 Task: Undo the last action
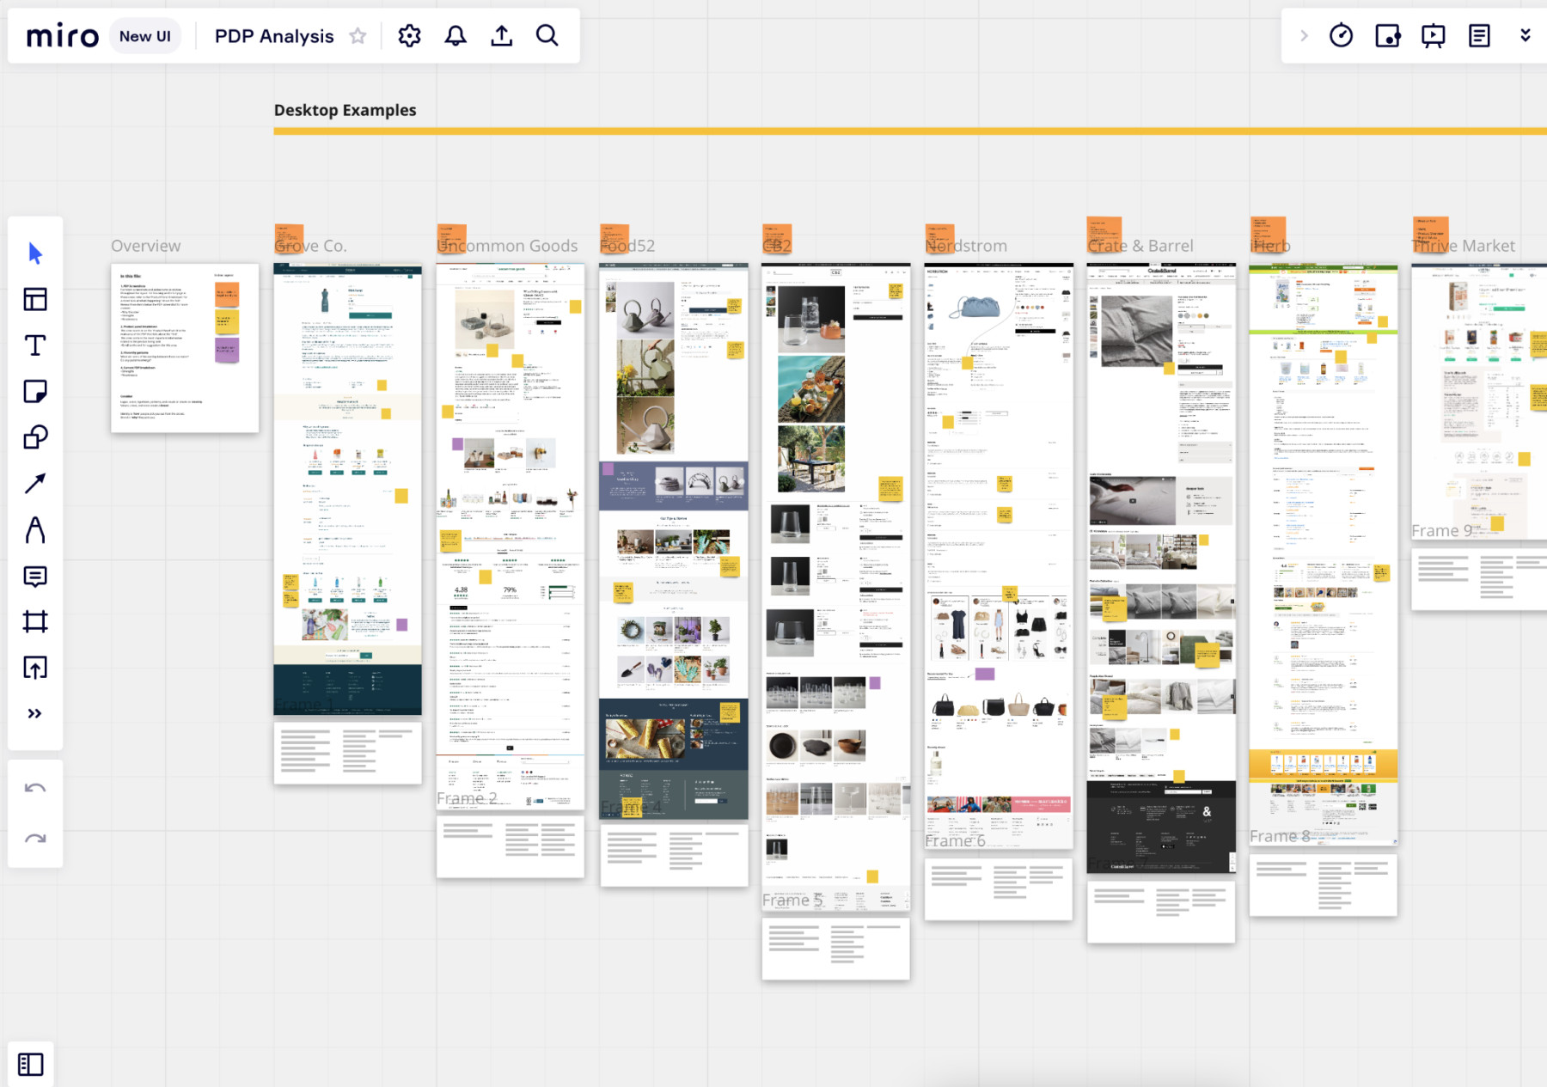pos(35,788)
